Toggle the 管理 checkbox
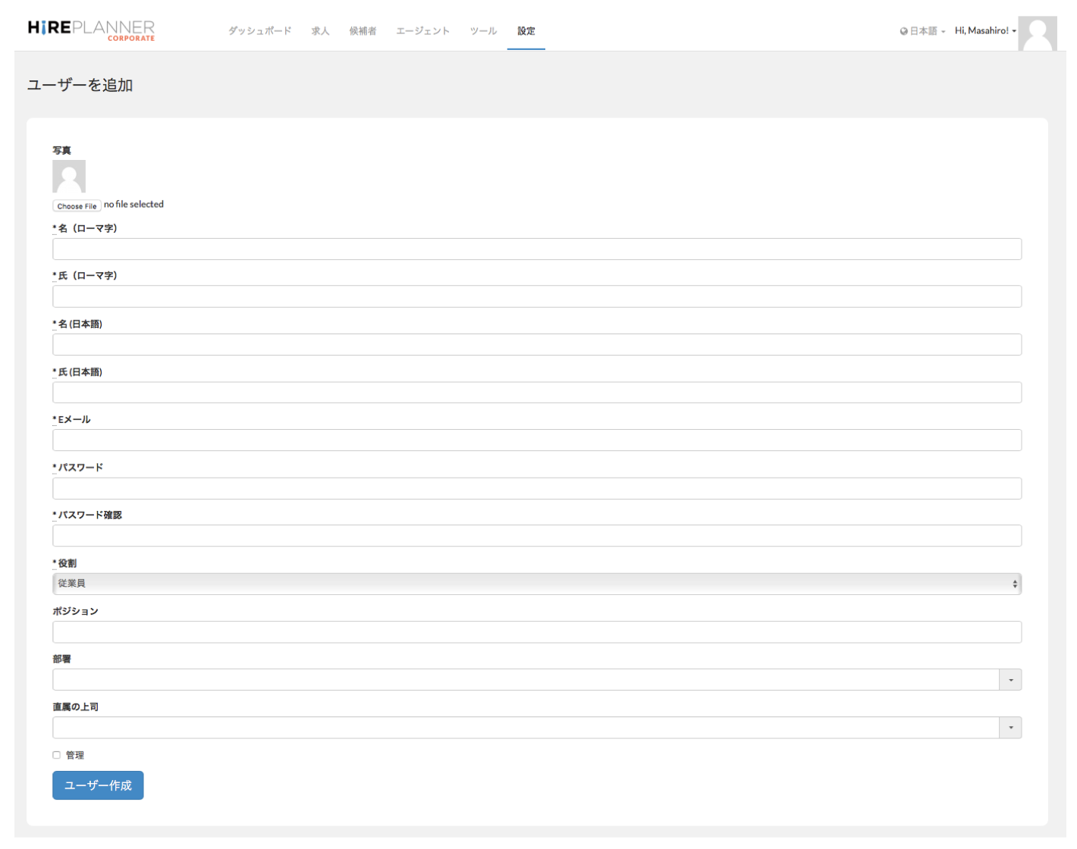 (57, 755)
